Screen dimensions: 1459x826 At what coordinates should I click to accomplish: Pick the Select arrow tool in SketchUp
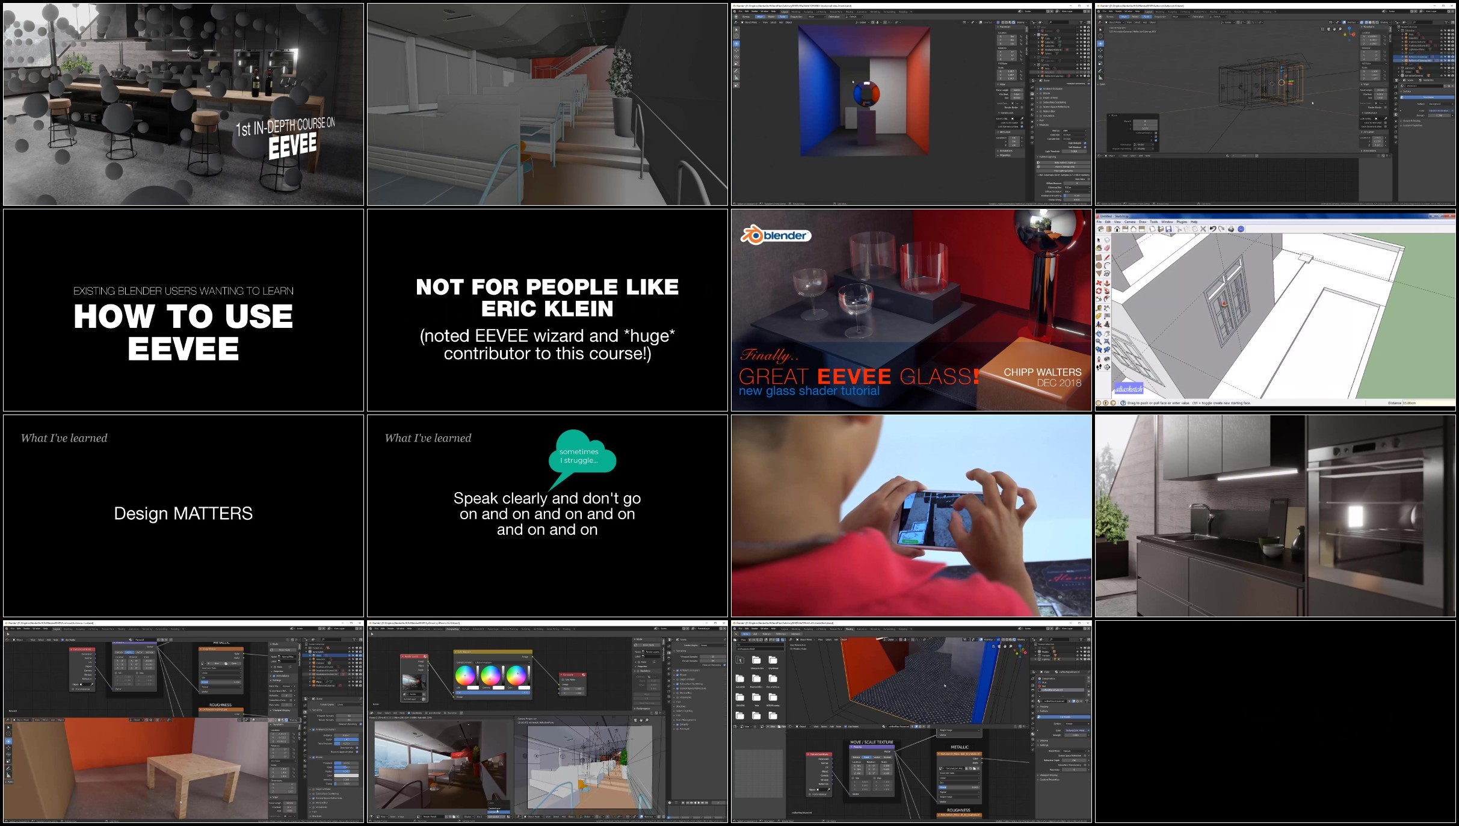[1099, 240]
